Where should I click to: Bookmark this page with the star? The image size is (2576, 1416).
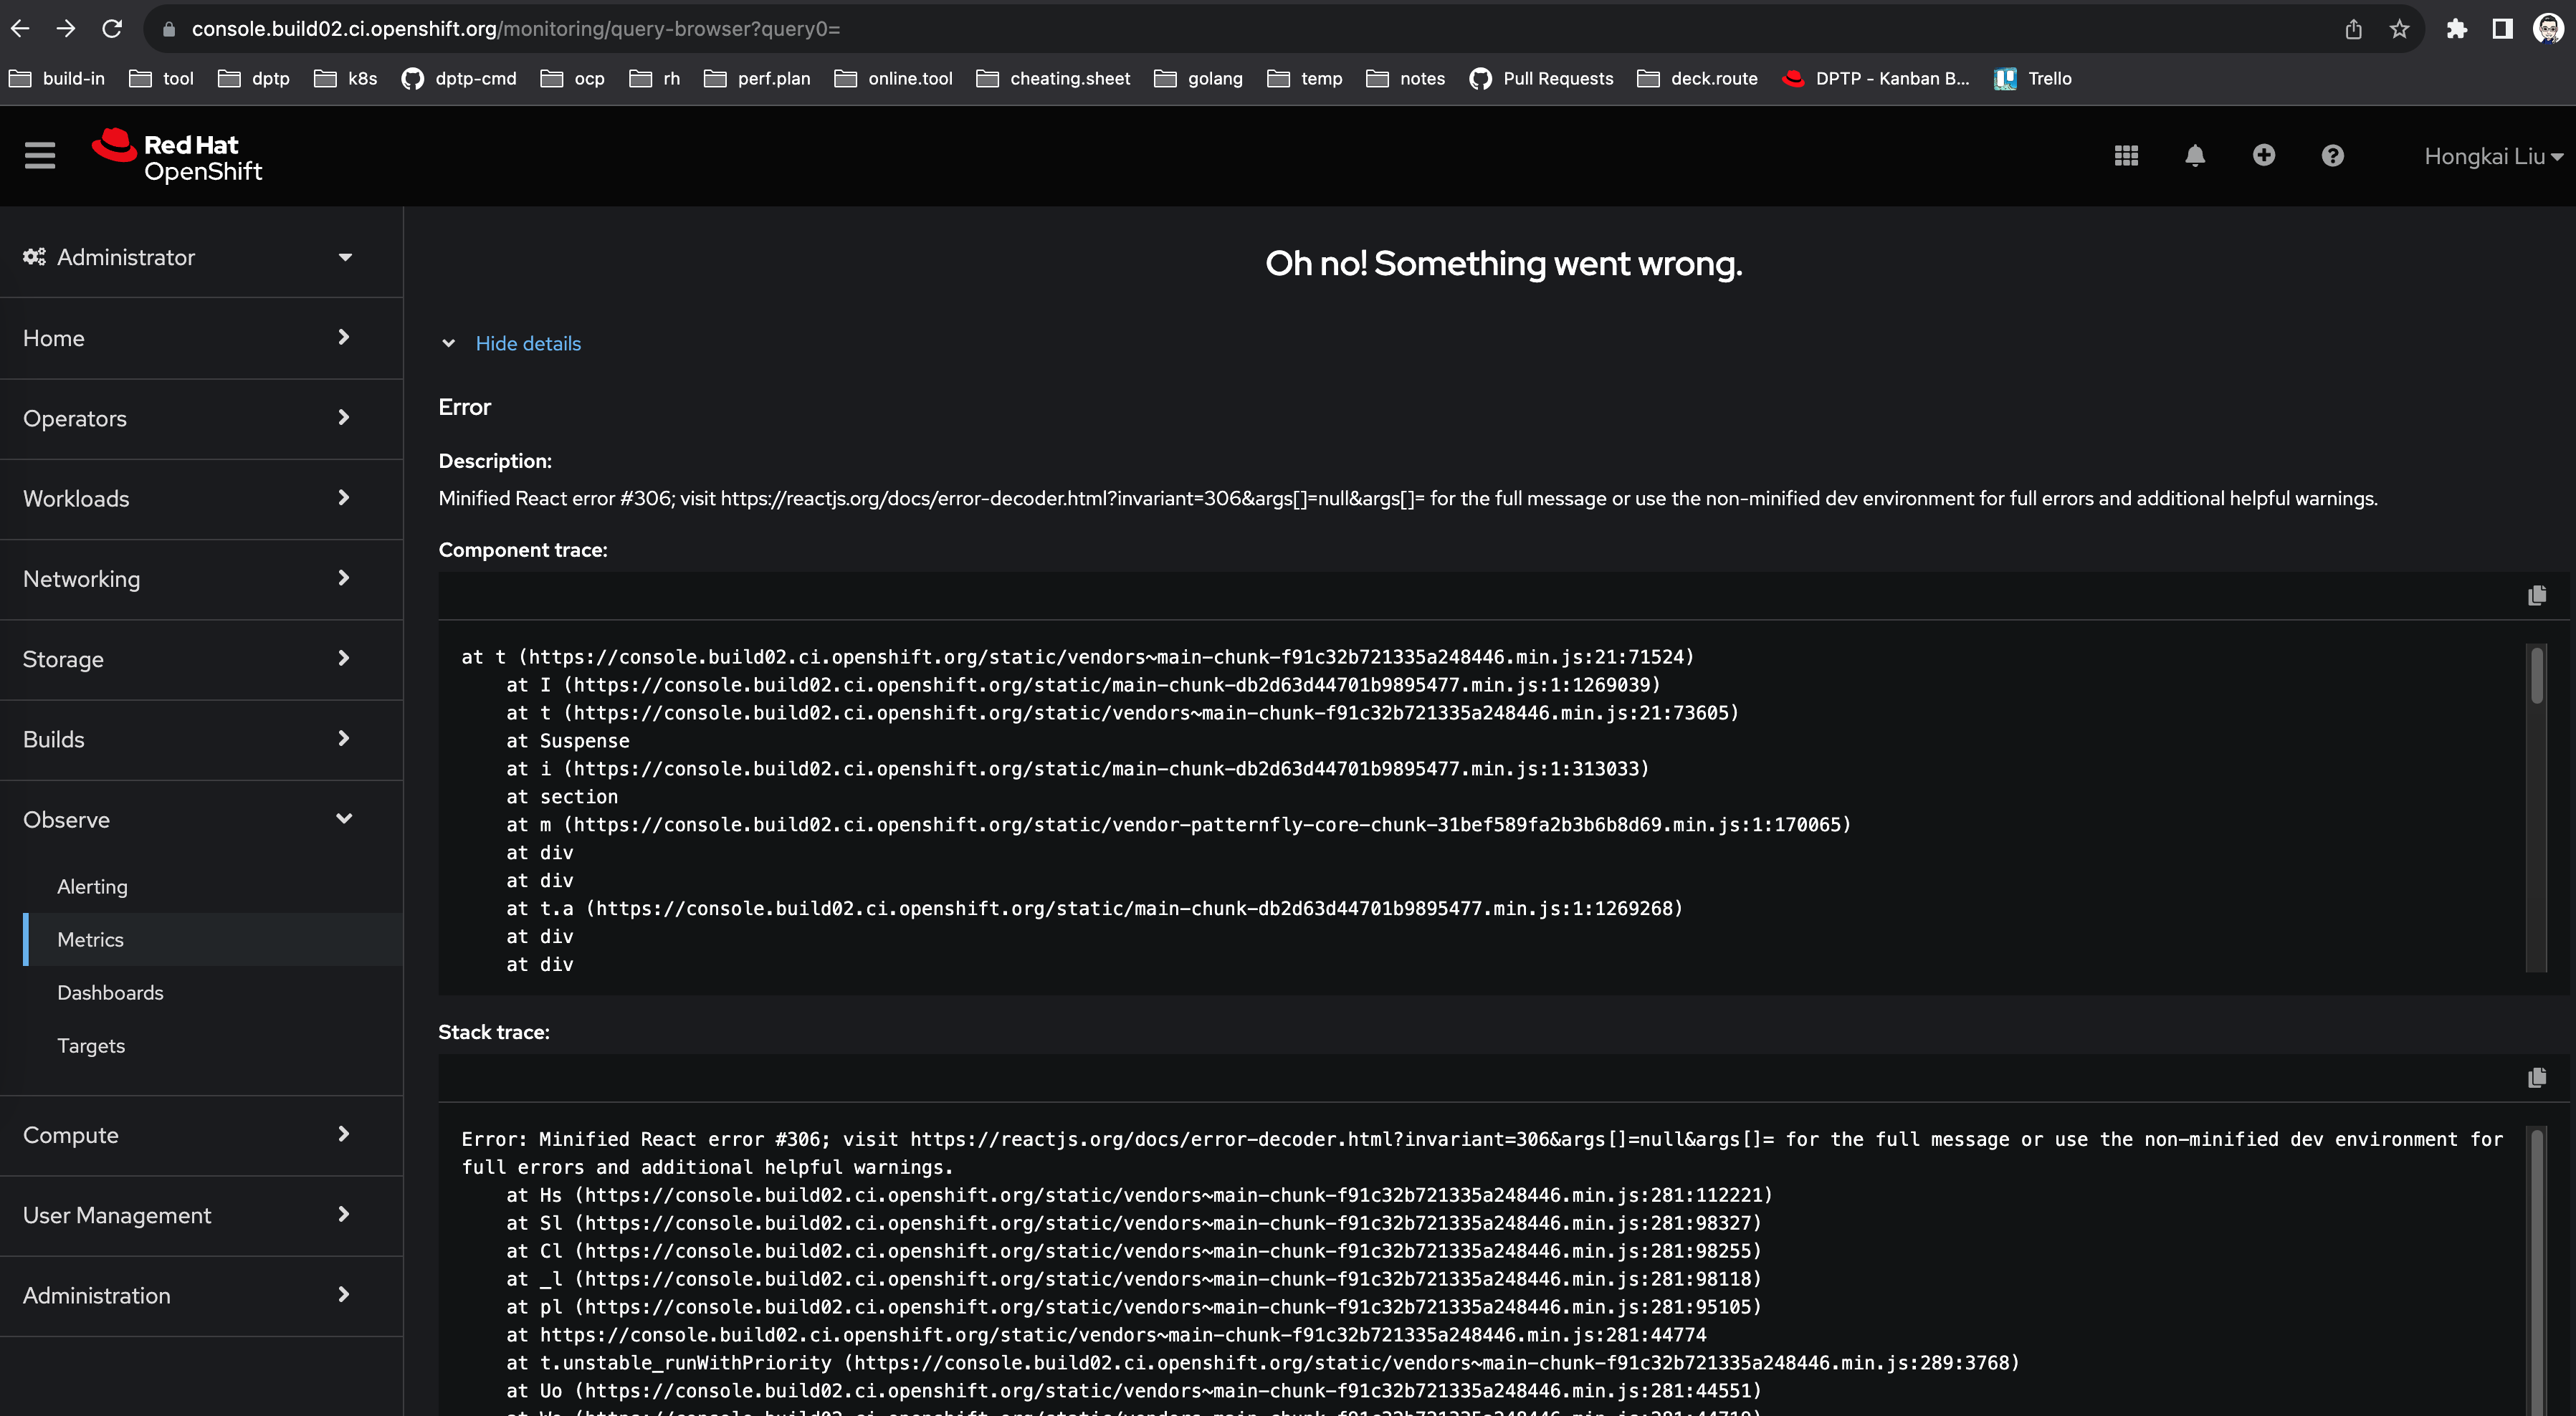pyautogui.click(x=2399, y=29)
